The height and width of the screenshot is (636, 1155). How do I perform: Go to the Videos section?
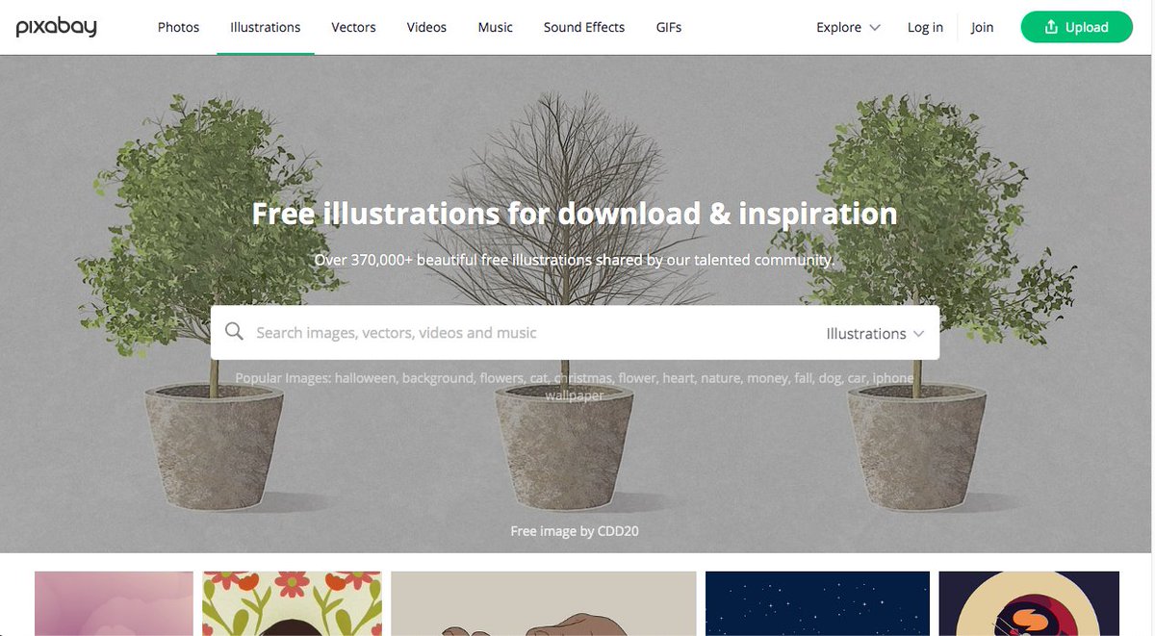point(426,27)
